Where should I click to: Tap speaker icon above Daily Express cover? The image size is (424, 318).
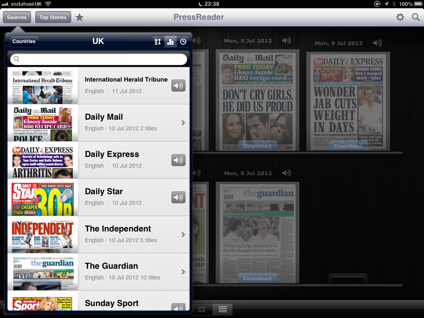377,43
